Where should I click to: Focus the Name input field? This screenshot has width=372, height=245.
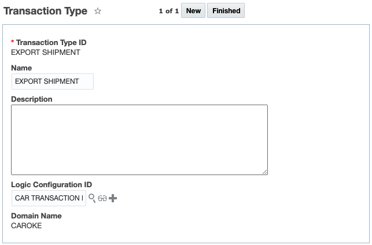pos(52,81)
